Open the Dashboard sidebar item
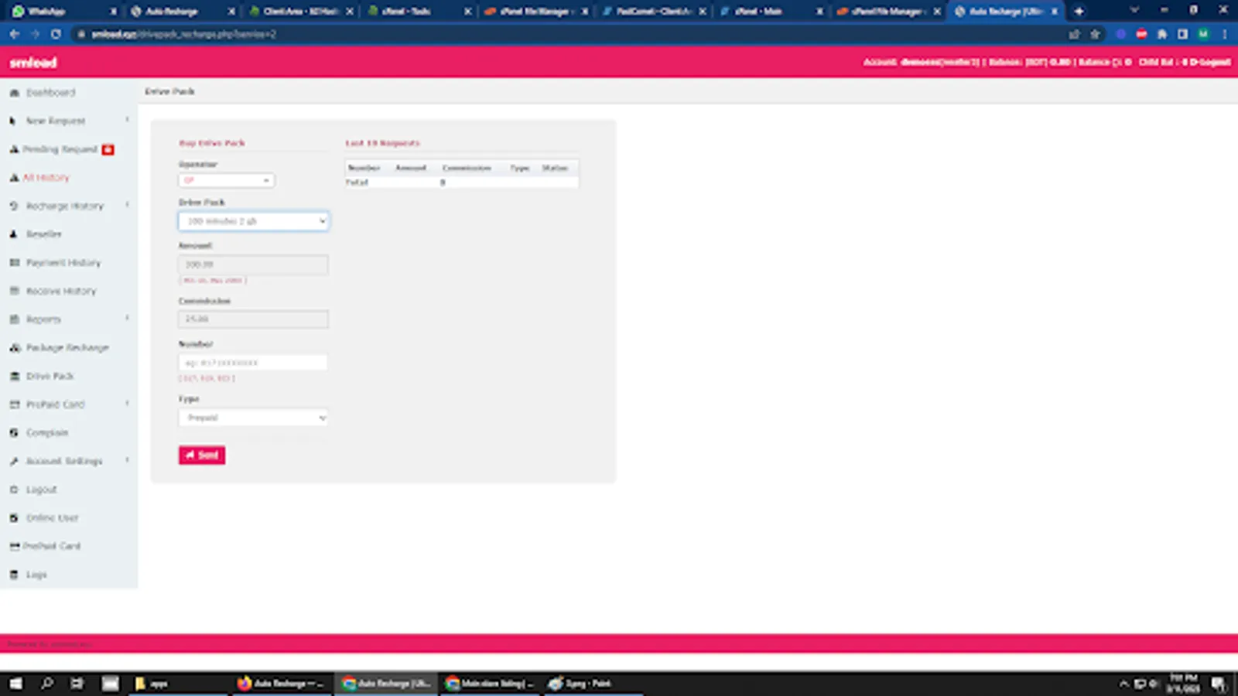The image size is (1238, 696). (x=50, y=93)
